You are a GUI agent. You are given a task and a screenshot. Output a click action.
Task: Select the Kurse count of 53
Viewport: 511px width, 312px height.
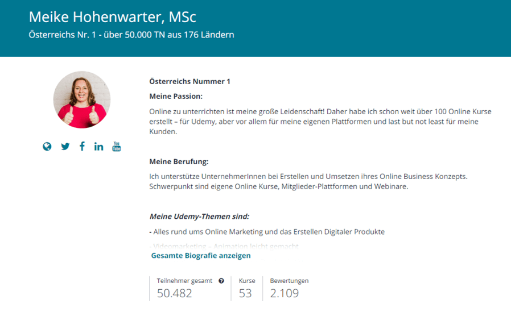coord(245,293)
